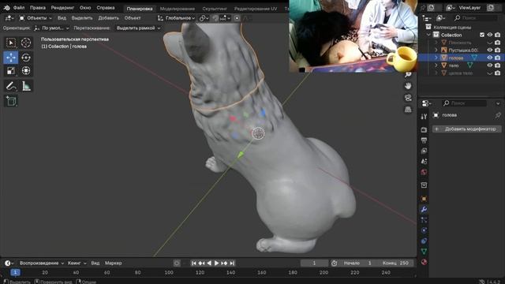Open the Physics properties tab
This screenshot has width=505, height=284.
(x=424, y=230)
